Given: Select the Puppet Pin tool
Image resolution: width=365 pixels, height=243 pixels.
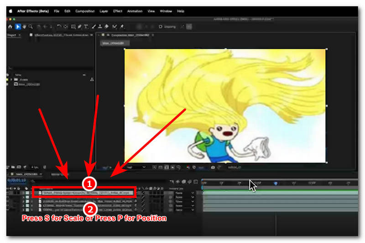Looking at the screenshot, I should (122, 27).
